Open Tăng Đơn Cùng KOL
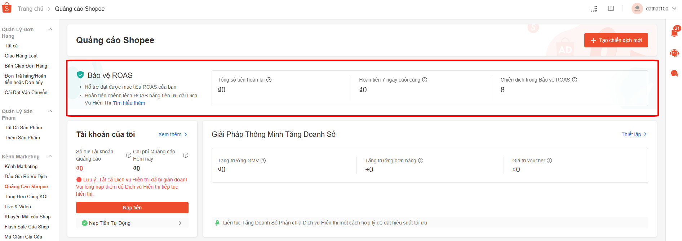Image resolution: width=682 pixels, height=241 pixels. (27, 196)
